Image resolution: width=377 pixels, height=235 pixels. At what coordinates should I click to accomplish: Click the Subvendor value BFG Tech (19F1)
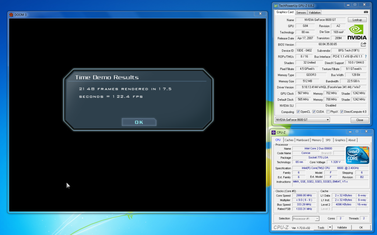pos(349,51)
